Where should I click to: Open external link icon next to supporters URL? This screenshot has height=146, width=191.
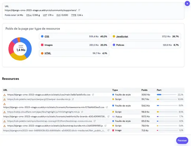(x=79, y=10)
